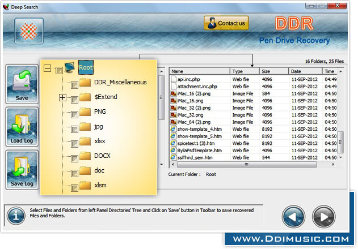
Task: Select the $Extend tree label
Action: [x=106, y=97]
